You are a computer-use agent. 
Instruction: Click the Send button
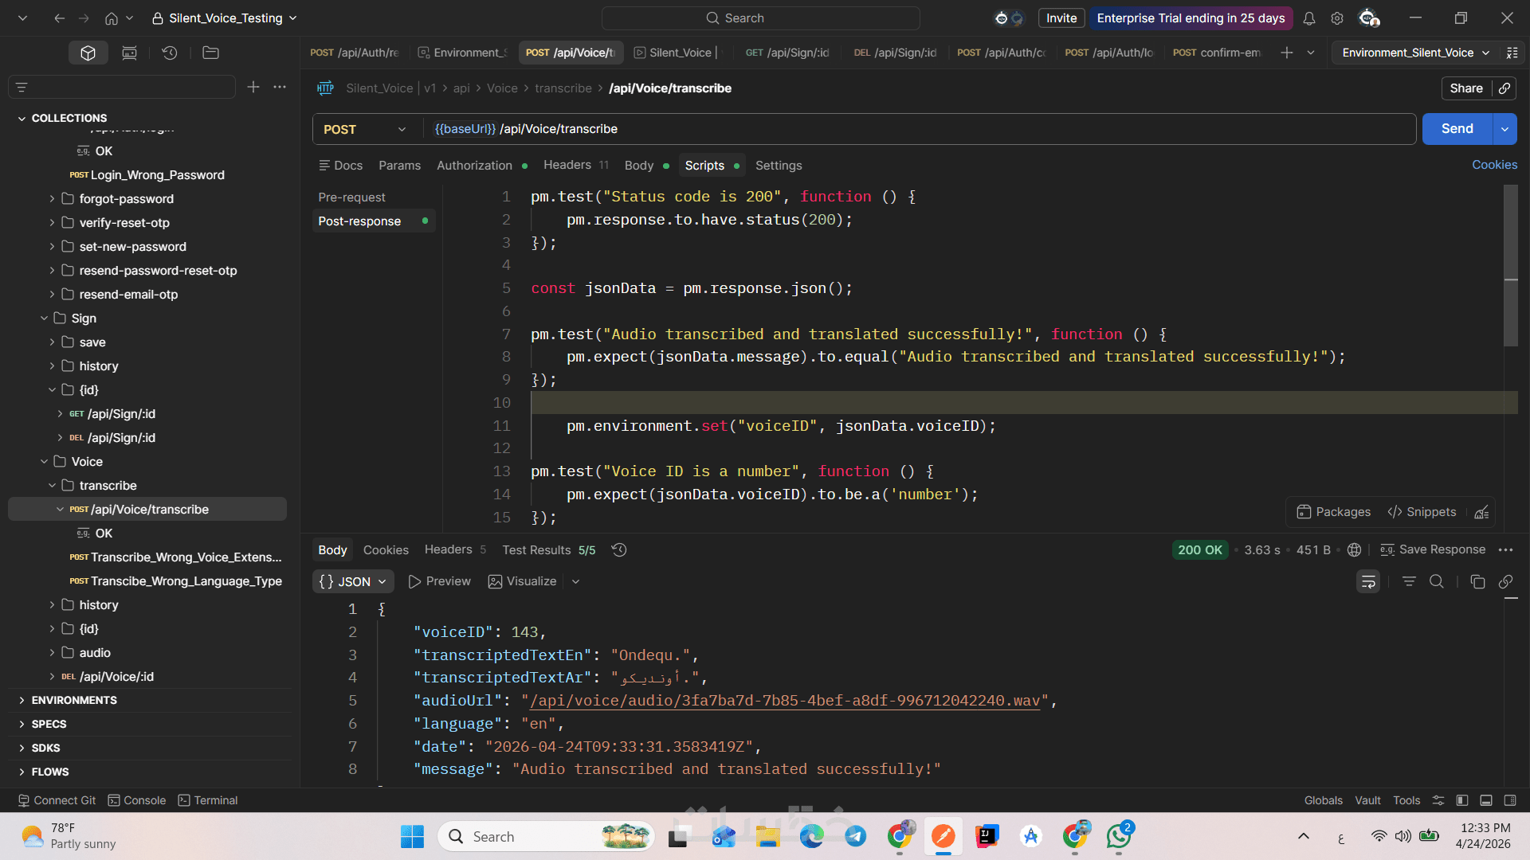(x=1457, y=129)
